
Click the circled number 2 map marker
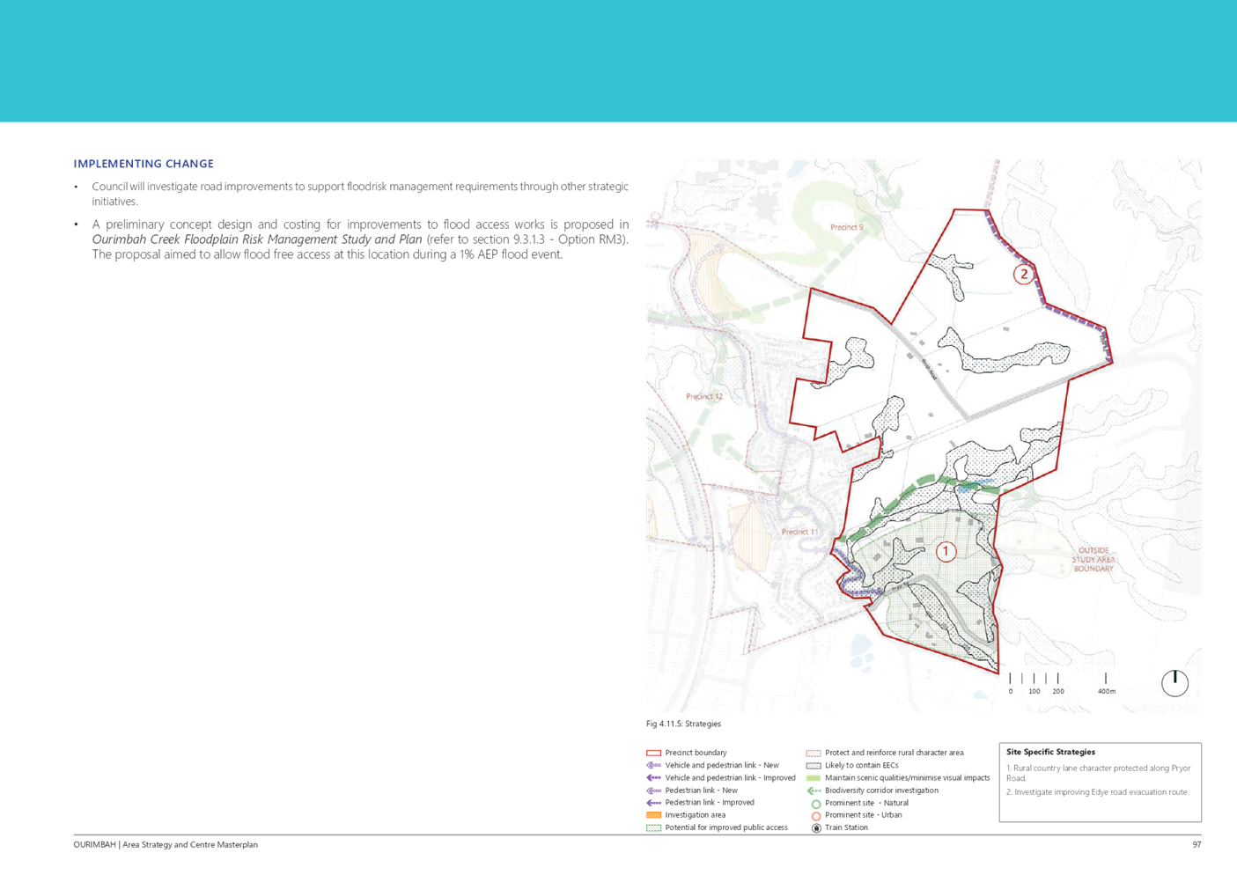pos(1023,274)
